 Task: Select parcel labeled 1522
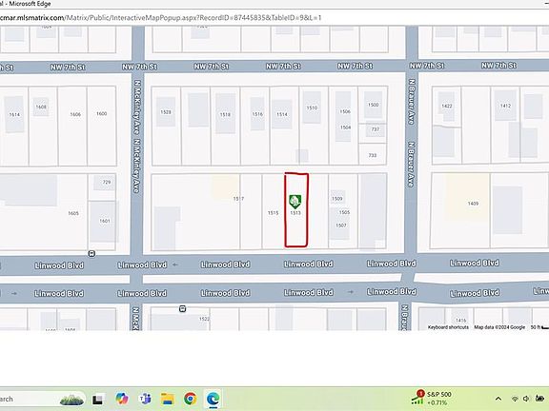204,319
